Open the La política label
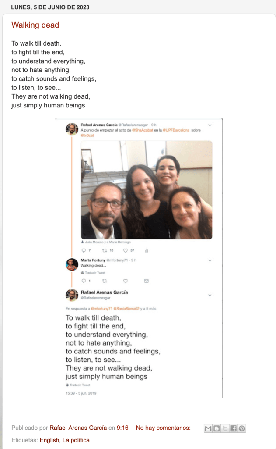The height and width of the screenshot is (449, 276). [76, 440]
